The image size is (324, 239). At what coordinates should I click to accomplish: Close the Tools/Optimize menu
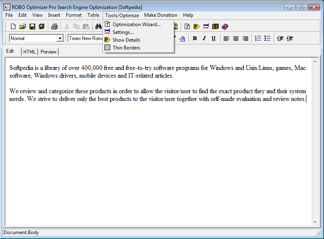click(122, 16)
